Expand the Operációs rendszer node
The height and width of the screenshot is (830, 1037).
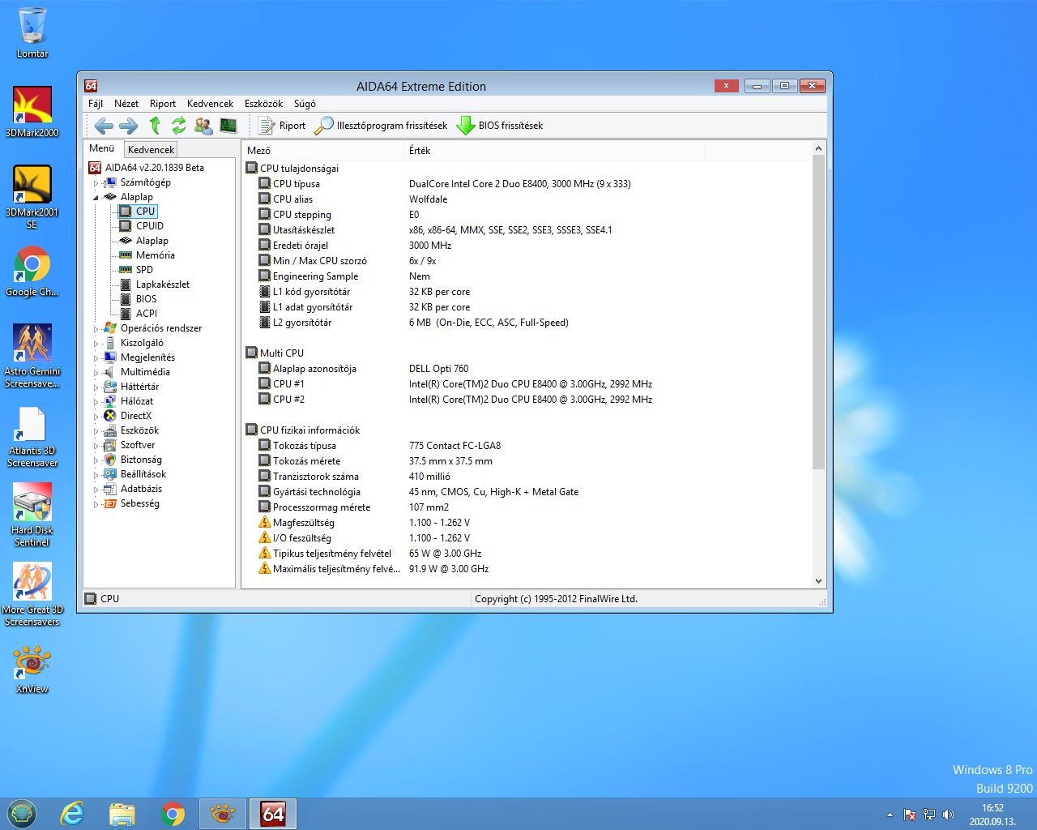coord(96,329)
